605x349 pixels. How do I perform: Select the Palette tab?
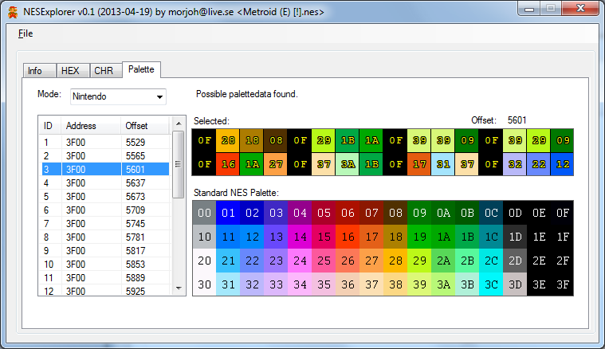coord(141,69)
